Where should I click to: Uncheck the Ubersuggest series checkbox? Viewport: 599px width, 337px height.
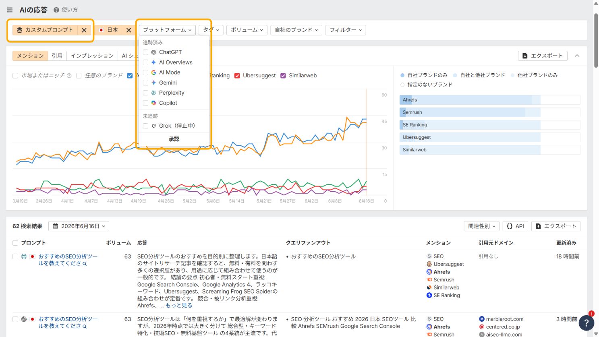(237, 76)
